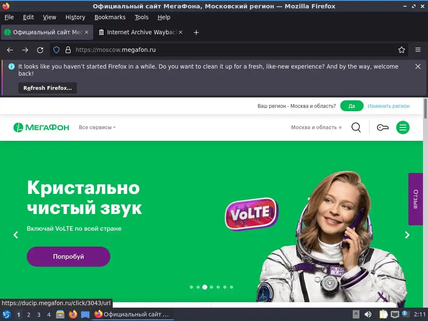Open the update notifier tray icon

pyautogui.click(x=405, y=314)
